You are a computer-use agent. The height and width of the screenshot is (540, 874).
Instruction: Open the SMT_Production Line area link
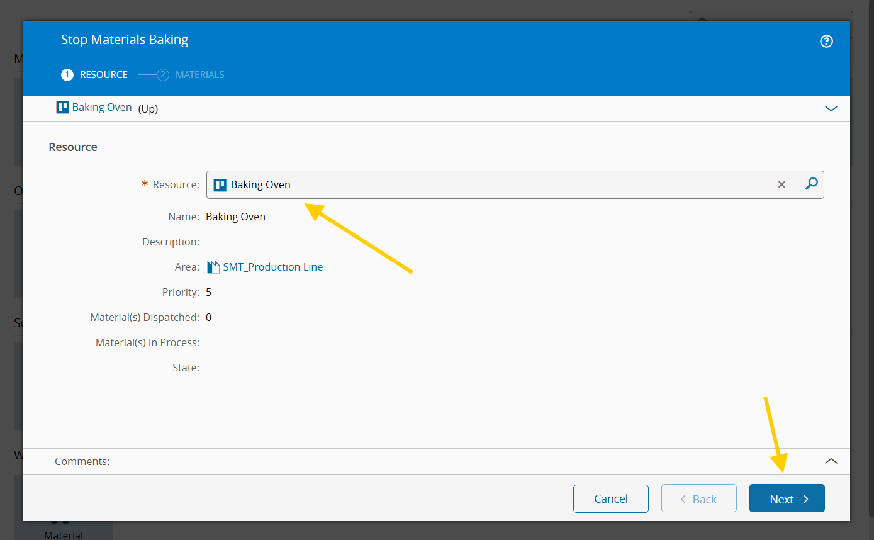[273, 267]
